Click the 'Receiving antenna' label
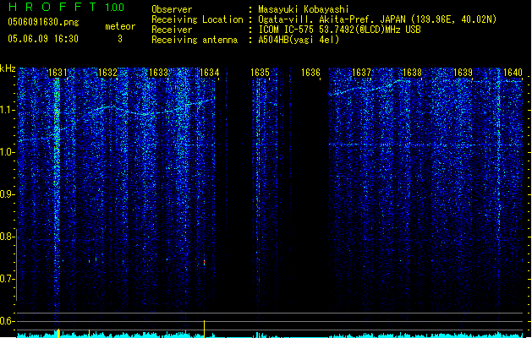Screen dimensions: 532x338 coord(195,40)
